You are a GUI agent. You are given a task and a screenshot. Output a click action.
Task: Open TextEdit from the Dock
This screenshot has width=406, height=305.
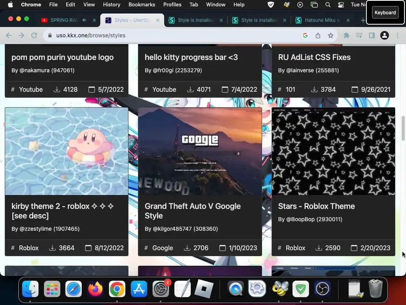pos(182,289)
